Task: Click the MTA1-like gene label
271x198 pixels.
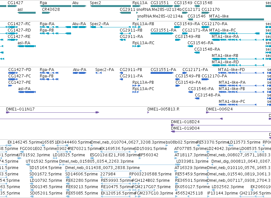Action: [219, 16]
